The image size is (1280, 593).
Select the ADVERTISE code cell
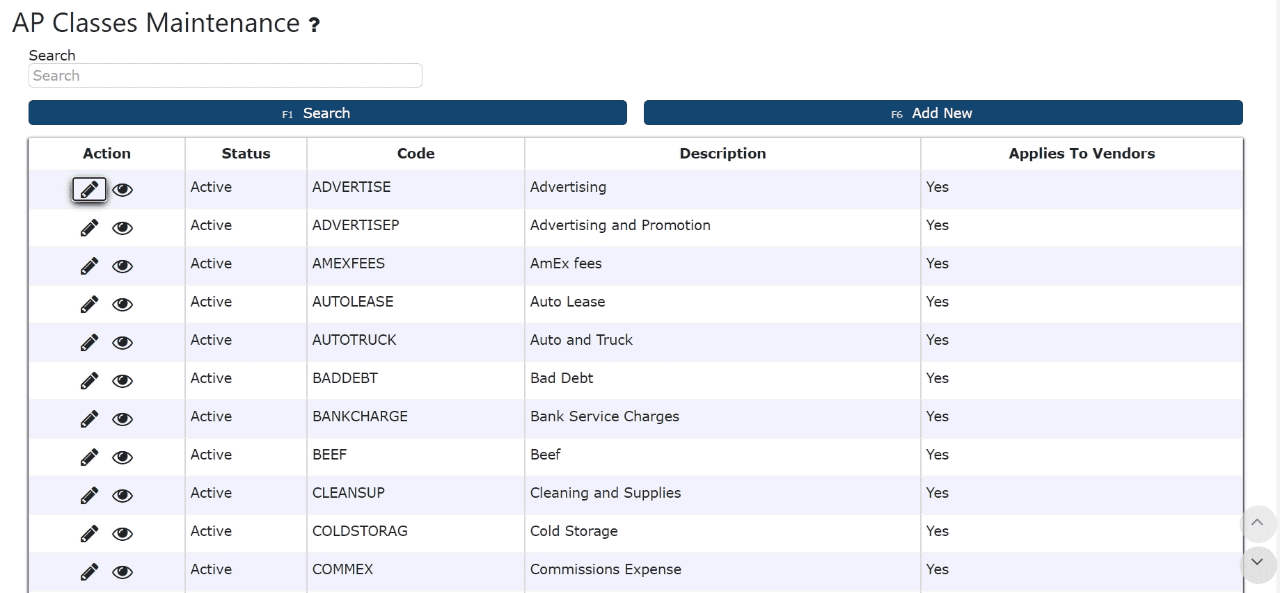(416, 188)
